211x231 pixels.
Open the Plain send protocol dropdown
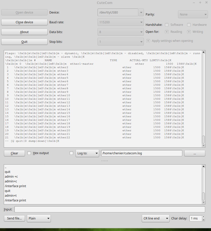coord(39,218)
